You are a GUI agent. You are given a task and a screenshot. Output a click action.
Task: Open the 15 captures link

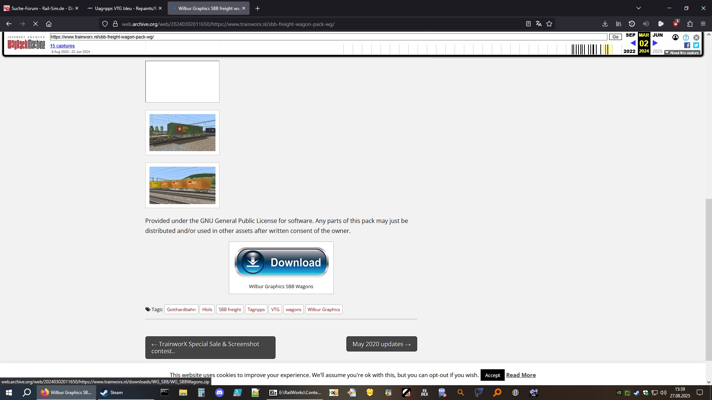(x=62, y=46)
